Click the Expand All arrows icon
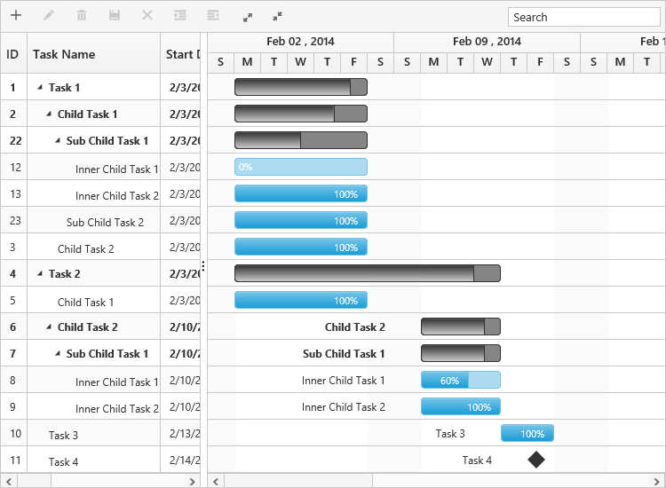This screenshot has height=488, width=666. pyautogui.click(x=248, y=16)
